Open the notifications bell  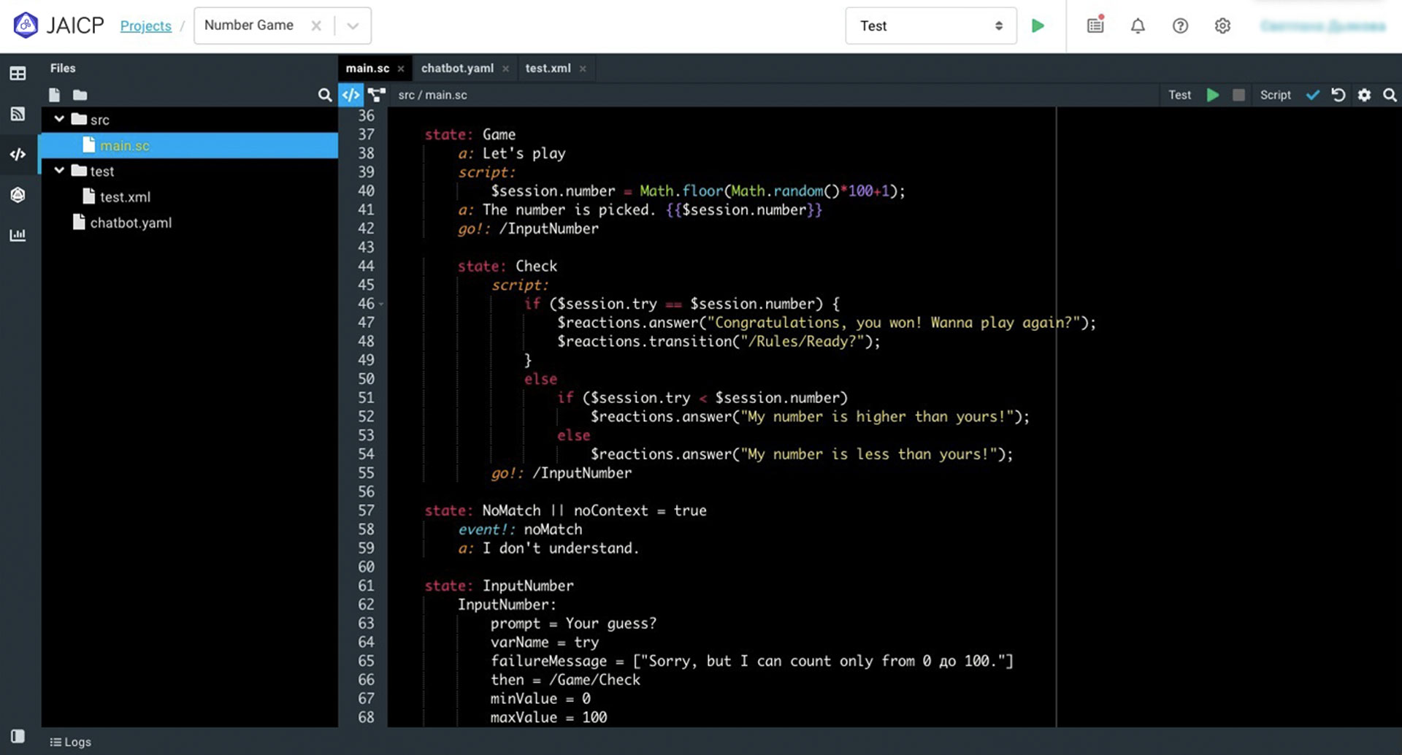click(1138, 26)
